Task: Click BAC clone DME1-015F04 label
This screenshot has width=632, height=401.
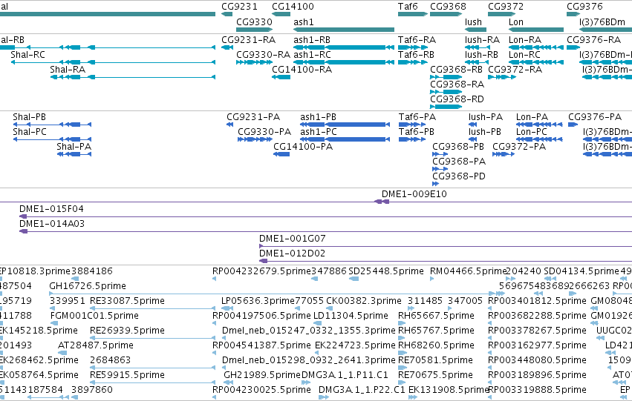Action: tap(51, 209)
